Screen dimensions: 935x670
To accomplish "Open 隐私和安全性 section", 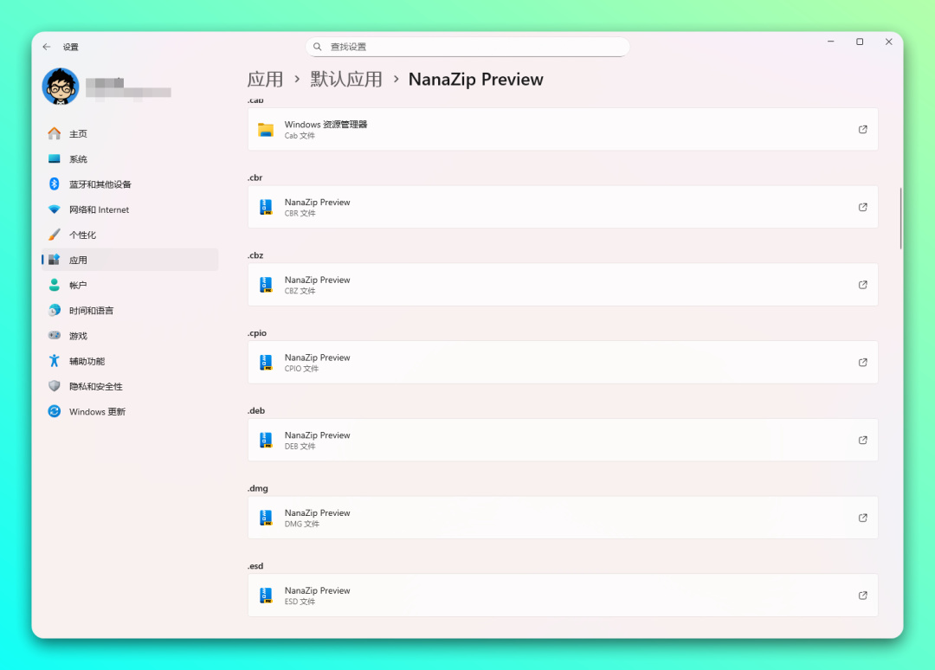I will click(x=130, y=386).
